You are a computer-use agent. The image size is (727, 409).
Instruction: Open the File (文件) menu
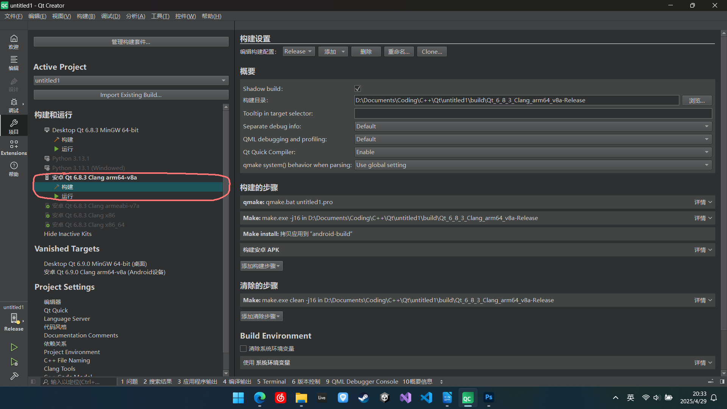[14, 16]
